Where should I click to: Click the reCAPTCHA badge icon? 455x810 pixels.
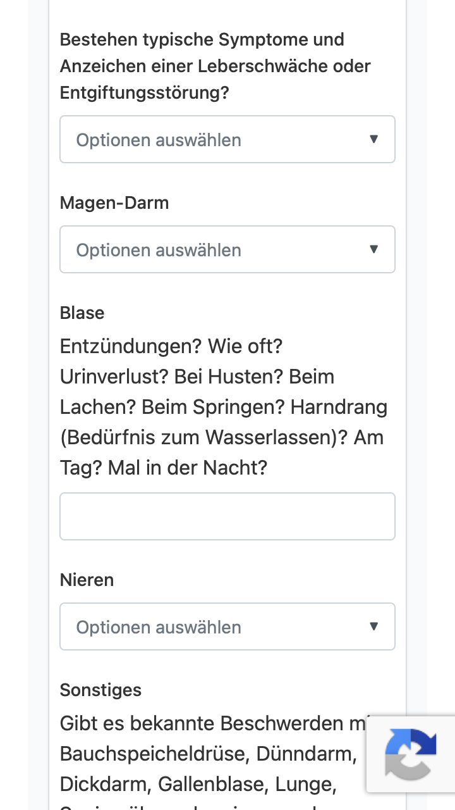pos(411,754)
